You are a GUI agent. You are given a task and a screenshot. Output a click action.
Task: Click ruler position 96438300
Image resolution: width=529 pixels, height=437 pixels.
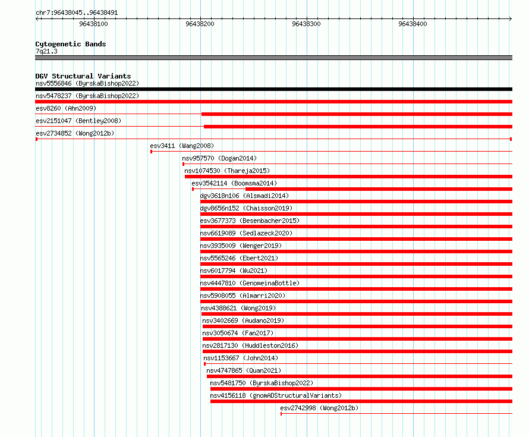click(306, 24)
